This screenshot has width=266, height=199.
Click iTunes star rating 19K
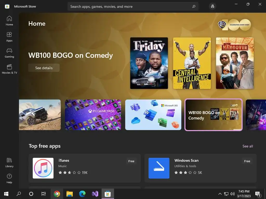pyautogui.click(x=73, y=173)
